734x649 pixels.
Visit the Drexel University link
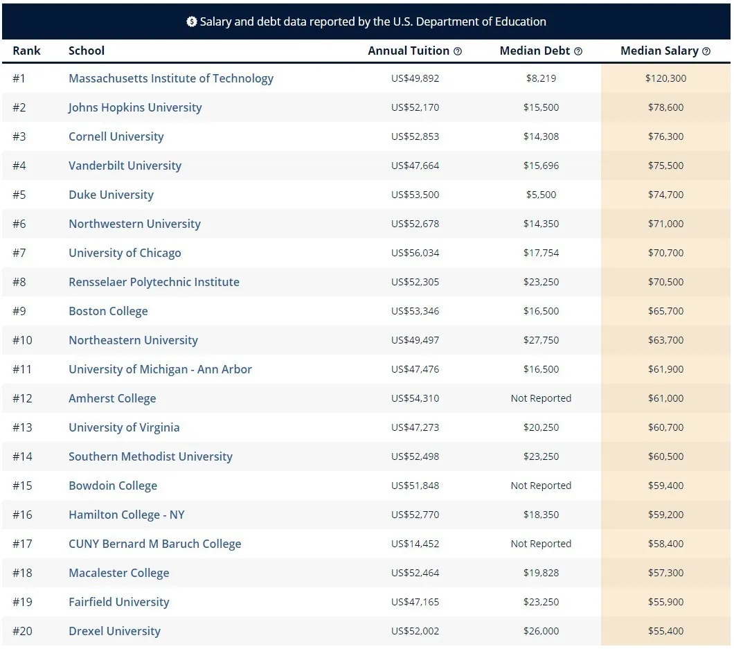pyautogui.click(x=114, y=631)
